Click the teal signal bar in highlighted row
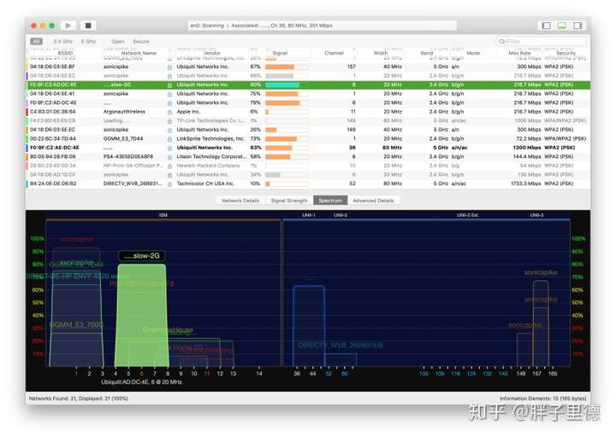Screen dimensions: 616x438 (287, 85)
